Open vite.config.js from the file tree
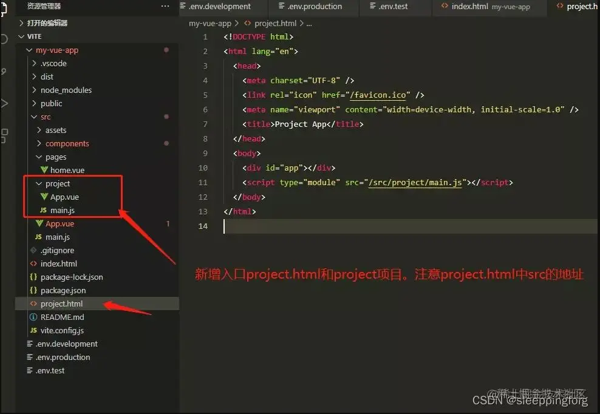This screenshot has width=600, height=414. click(62, 330)
